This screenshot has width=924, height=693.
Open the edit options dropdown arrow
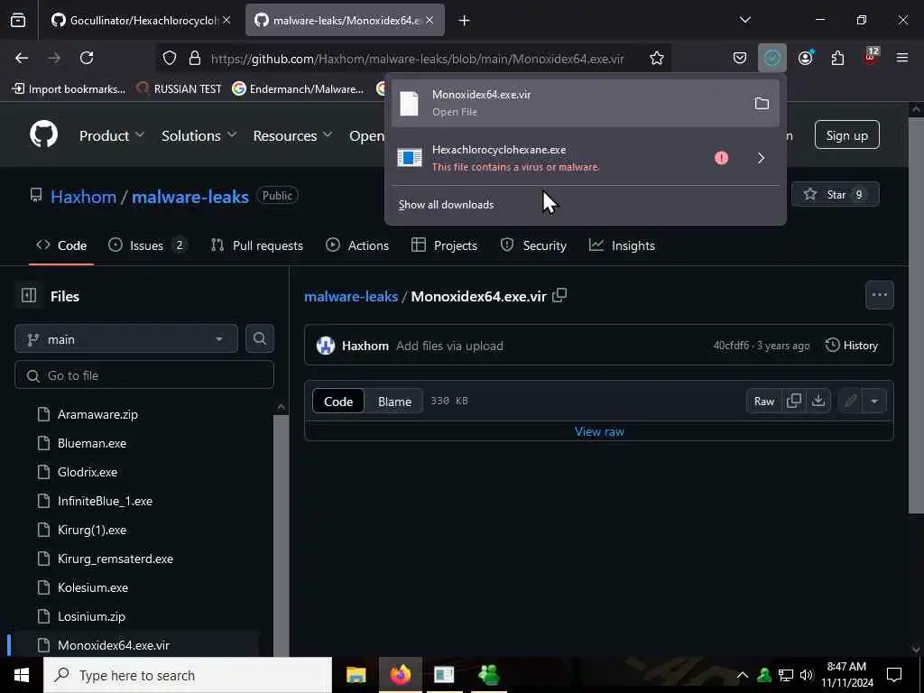tap(874, 401)
